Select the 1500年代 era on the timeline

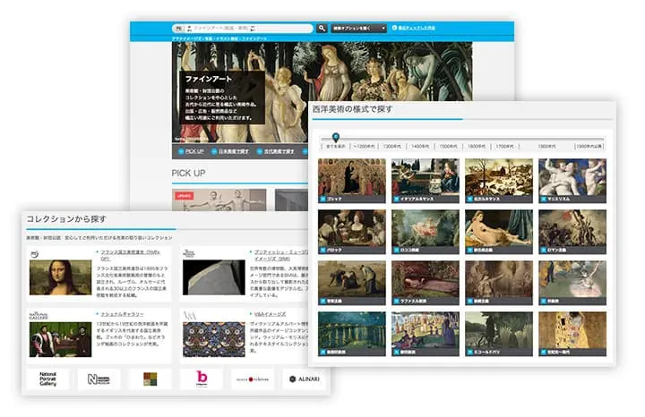tap(449, 146)
